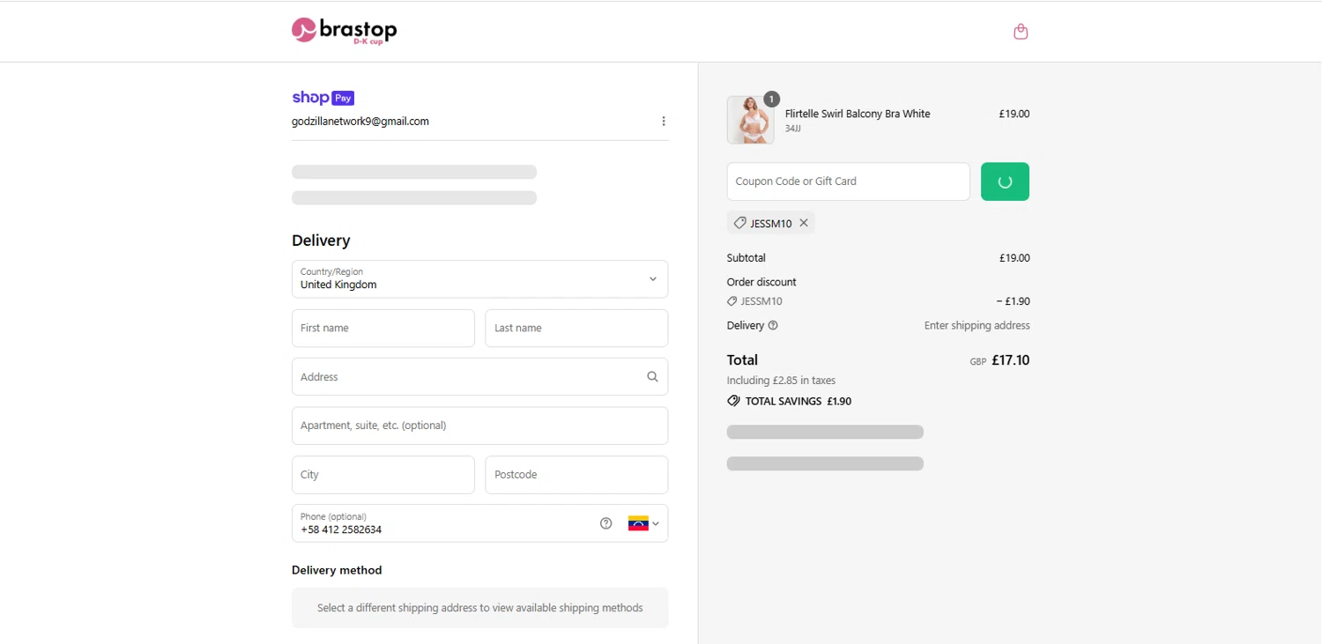This screenshot has height=644, width=1322.
Task: Click the shipping methods unavailable notice
Action: [x=479, y=608]
